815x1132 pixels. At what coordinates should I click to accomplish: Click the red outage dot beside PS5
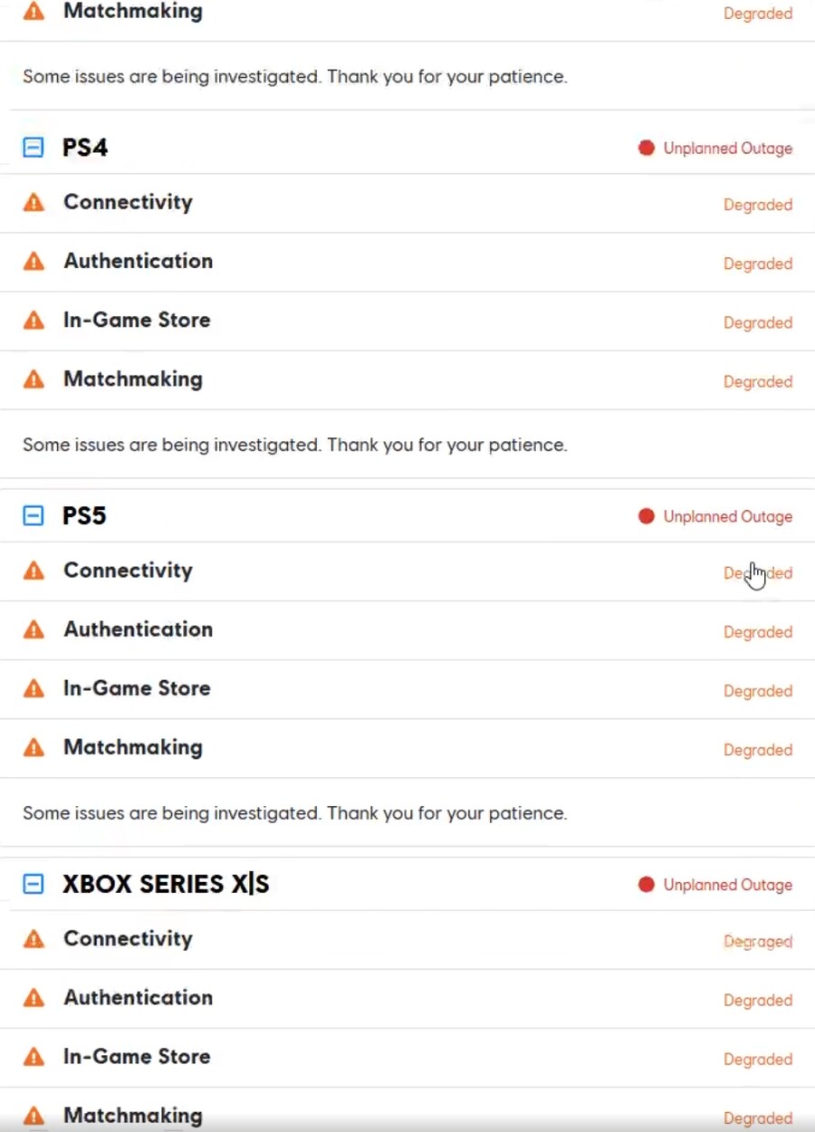[646, 516]
